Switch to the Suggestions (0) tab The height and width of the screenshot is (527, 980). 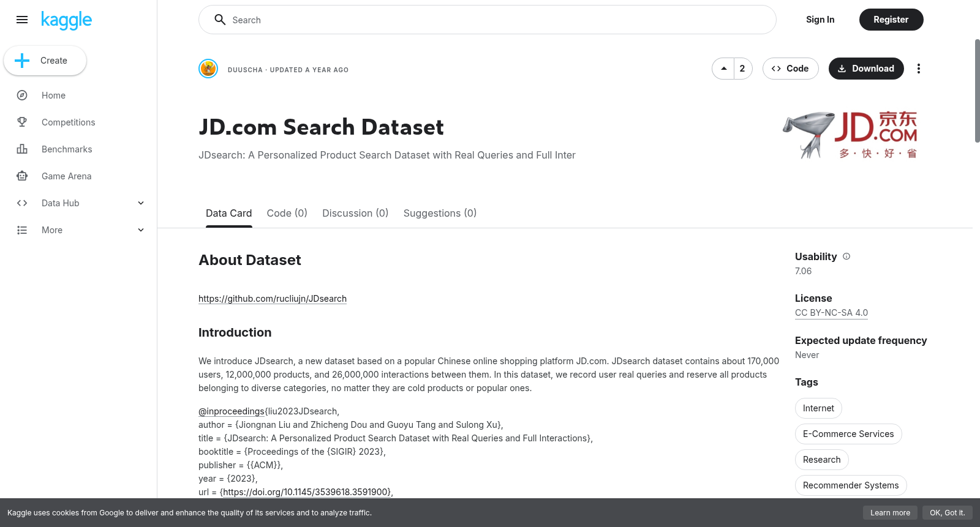pyautogui.click(x=440, y=213)
